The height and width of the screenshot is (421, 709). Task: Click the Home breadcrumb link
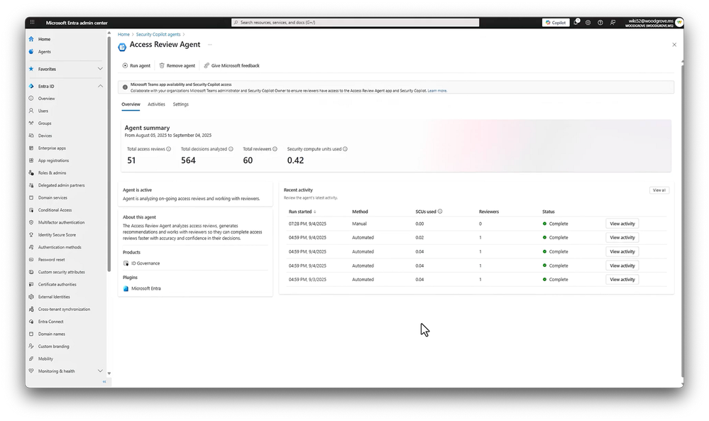123,34
